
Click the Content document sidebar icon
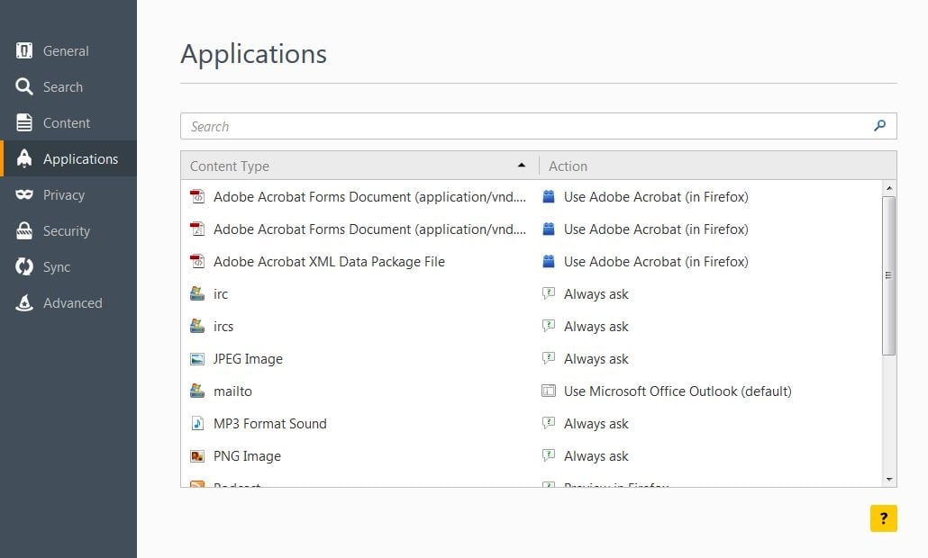[24, 123]
